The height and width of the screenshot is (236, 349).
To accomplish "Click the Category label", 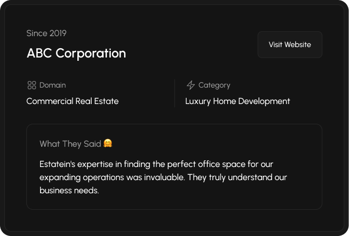I will [x=214, y=85].
